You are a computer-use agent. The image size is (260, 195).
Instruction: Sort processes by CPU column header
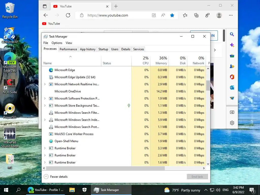click(x=141, y=60)
